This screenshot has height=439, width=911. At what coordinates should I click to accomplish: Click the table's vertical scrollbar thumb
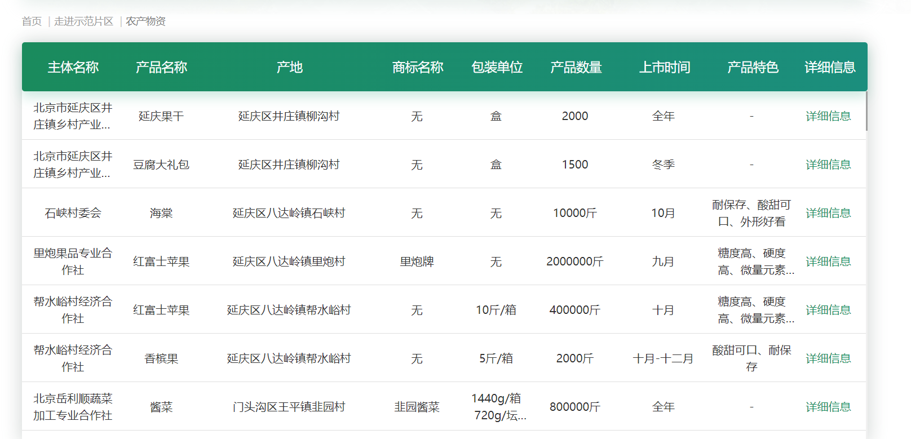[866, 112]
